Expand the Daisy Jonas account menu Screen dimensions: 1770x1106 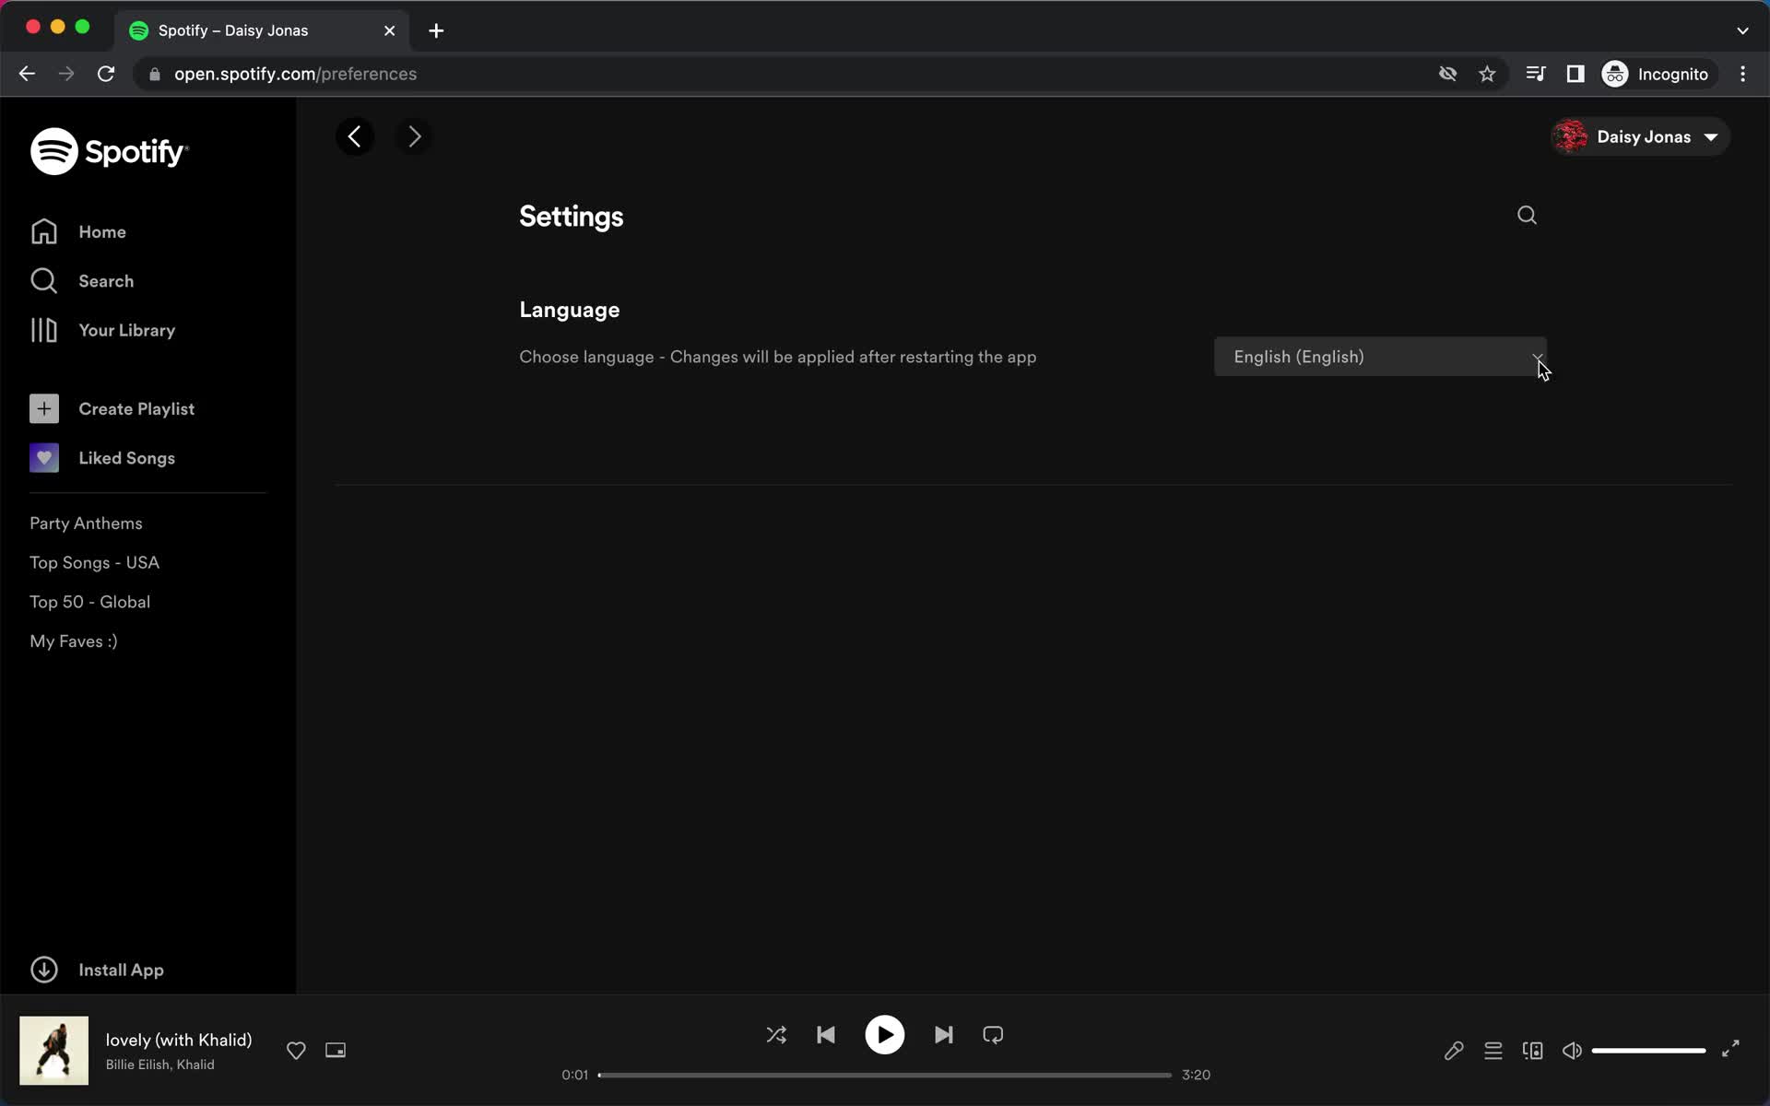1639,137
